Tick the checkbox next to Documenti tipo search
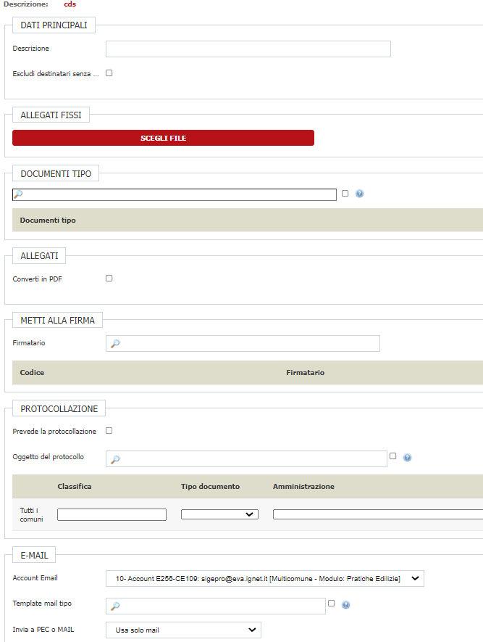This screenshot has height=642, width=483. pyautogui.click(x=345, y=193)
